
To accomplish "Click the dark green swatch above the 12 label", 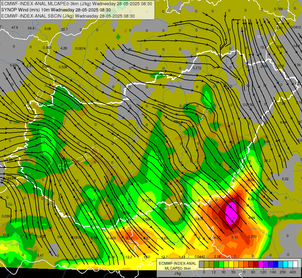I will pyautogui.click(x=217, y=264).
